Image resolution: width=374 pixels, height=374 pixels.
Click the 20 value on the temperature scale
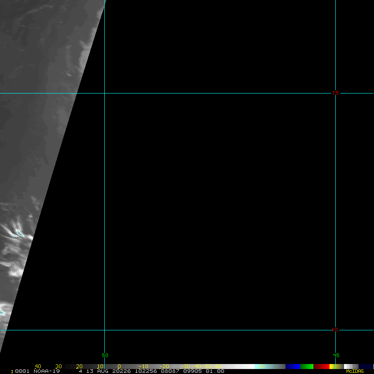[79, 367]
